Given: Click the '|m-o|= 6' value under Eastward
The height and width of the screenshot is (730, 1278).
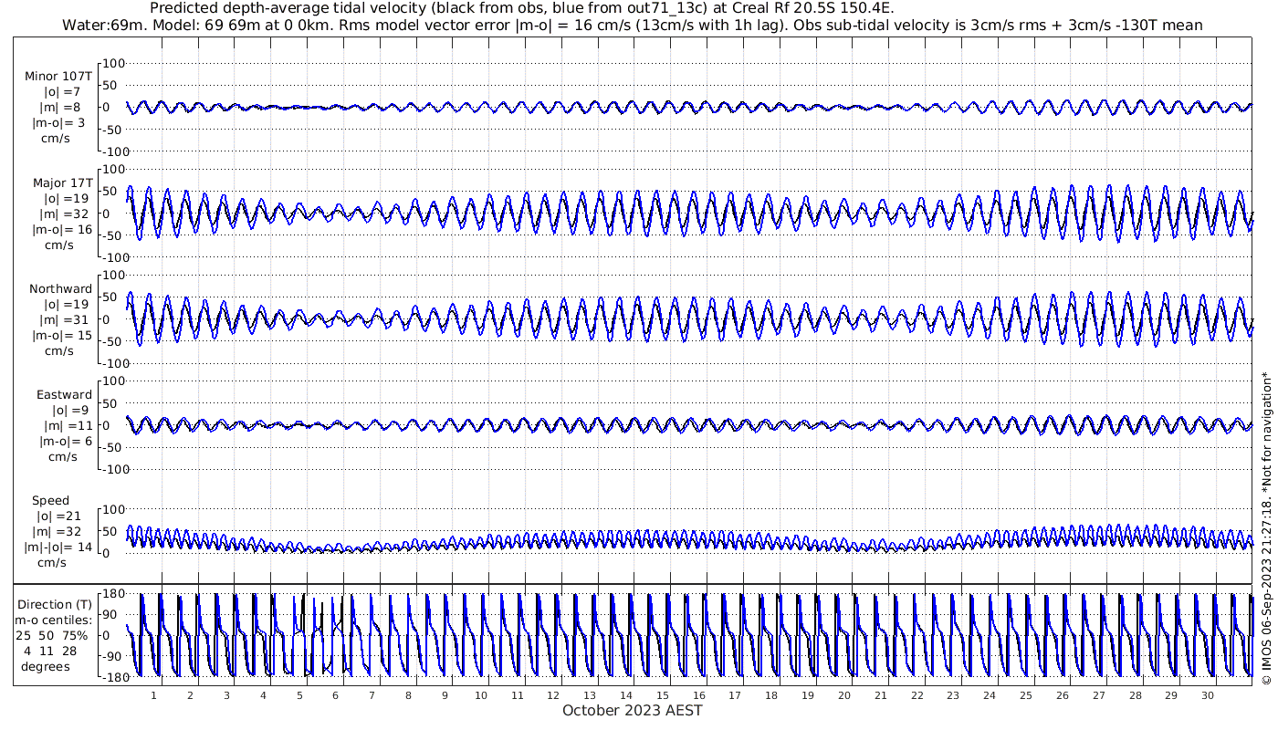Looking at the screenshot, I should pos(65,442).
